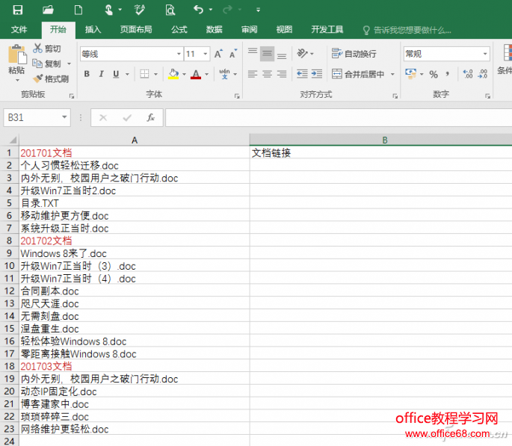
Task: Toggle Wrap Text (自动换行)
Action: (354, 54)
